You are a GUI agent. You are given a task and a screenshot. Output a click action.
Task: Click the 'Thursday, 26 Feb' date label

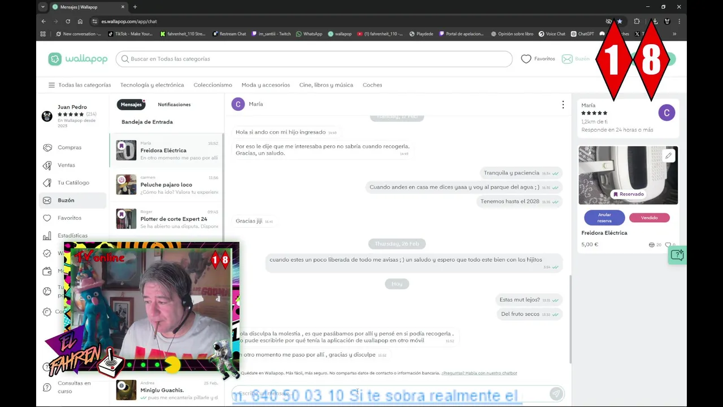pos(397,244)
